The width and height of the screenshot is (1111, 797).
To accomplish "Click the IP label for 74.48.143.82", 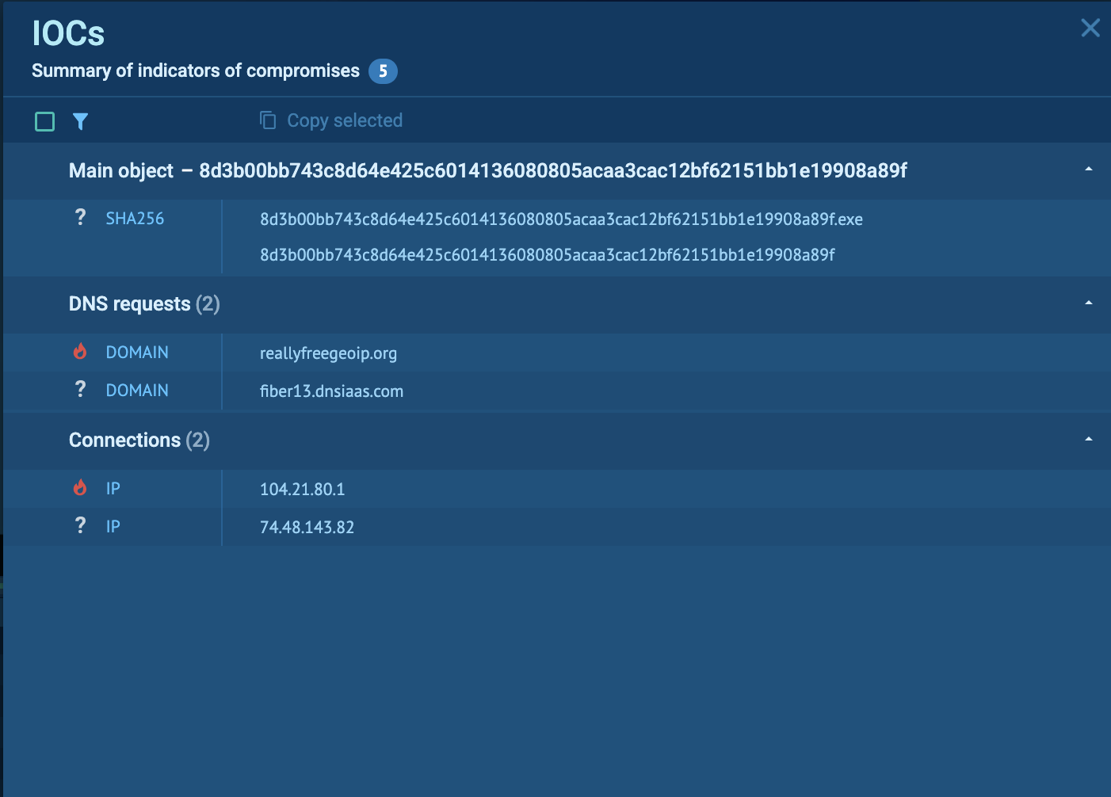I will click(x=113, y=527).
